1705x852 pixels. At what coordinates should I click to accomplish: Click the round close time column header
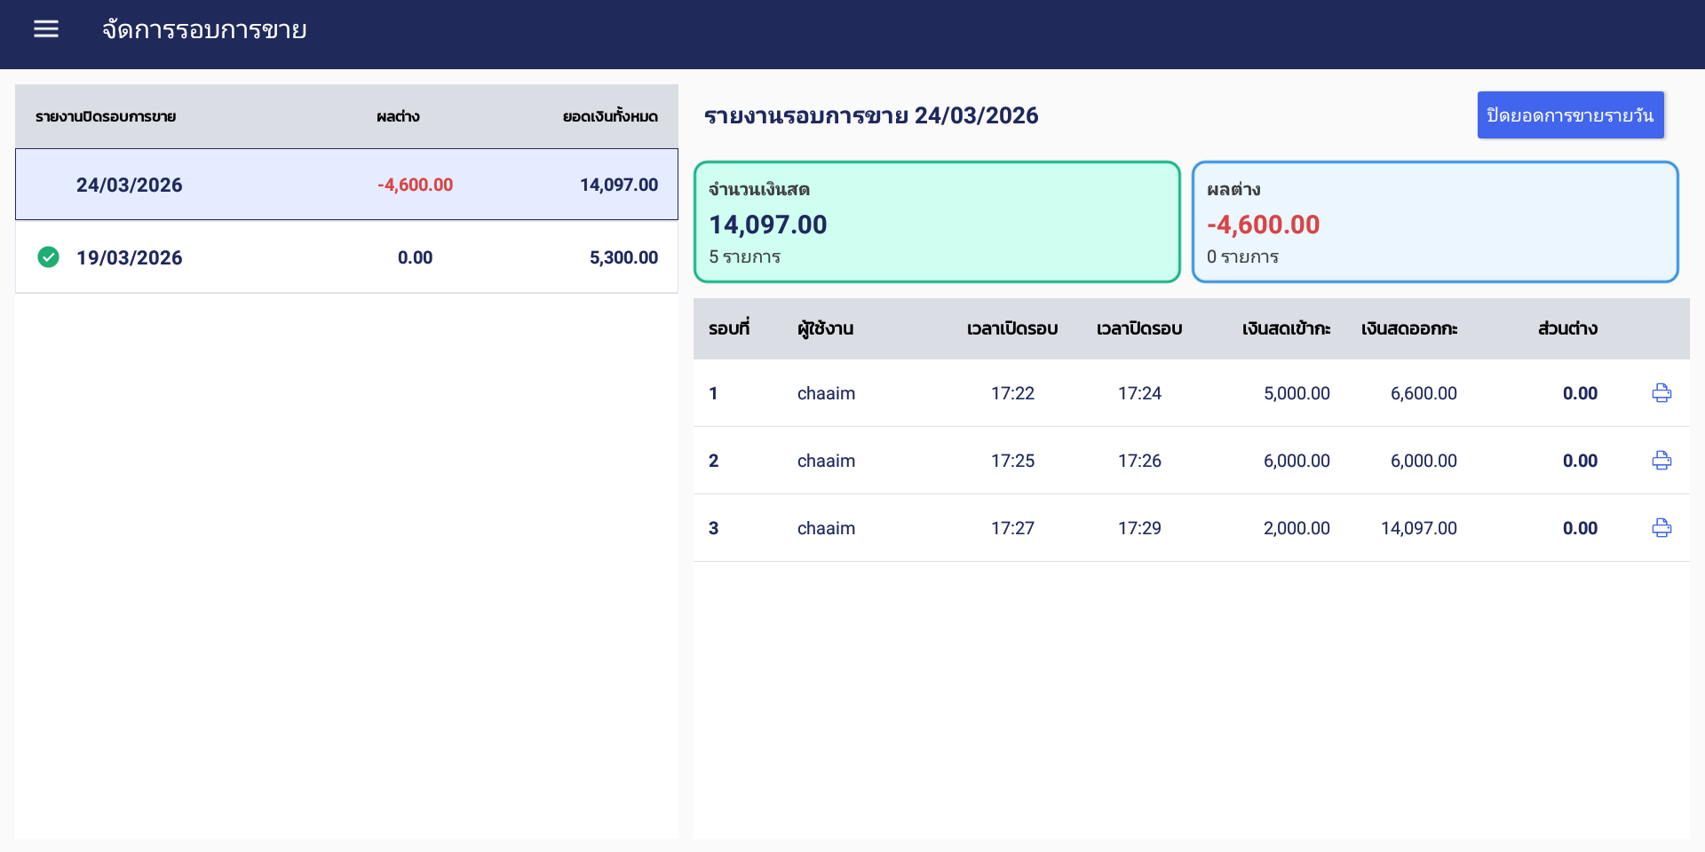point(1139,328)
